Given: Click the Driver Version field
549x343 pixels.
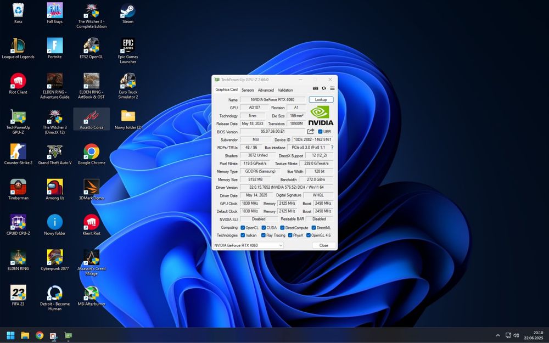Looking at the screenshot, I should coord(287,188).
